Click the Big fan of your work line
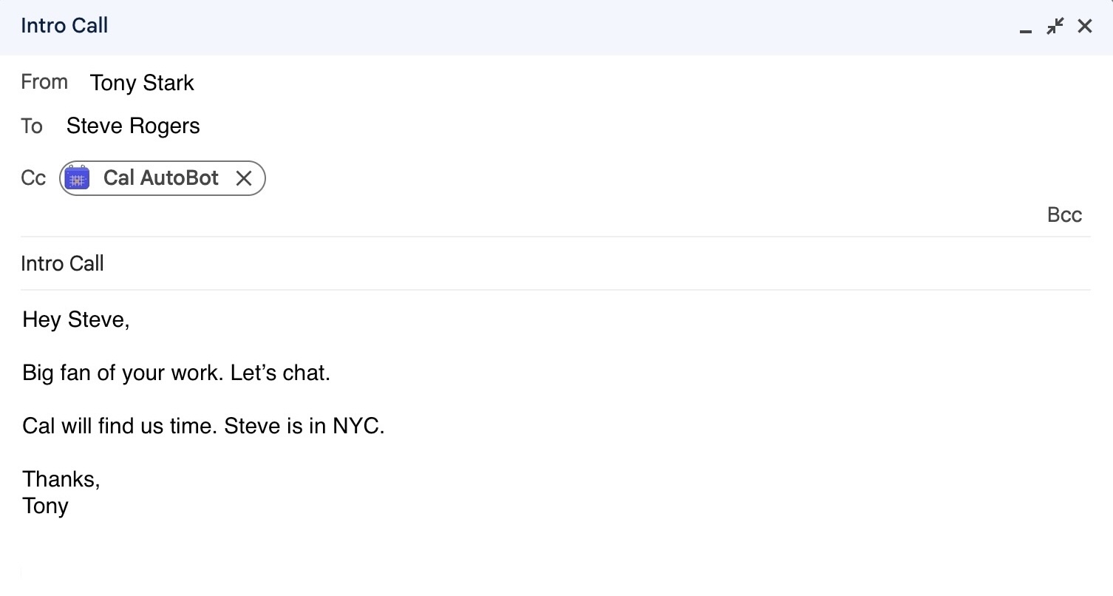Screen dimensions: 1113x596 coord(176,373)
